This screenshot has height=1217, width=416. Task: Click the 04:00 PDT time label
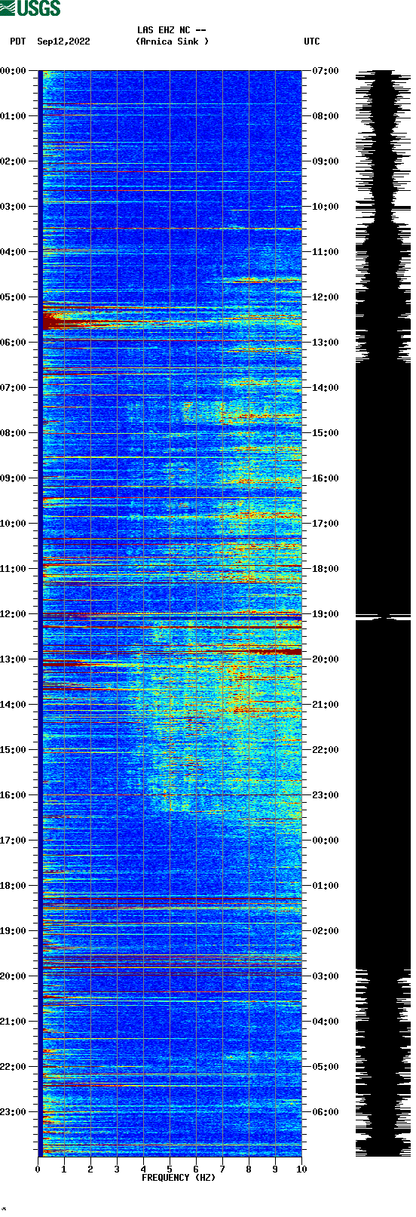pyautogui.click(x=14, y=252)
